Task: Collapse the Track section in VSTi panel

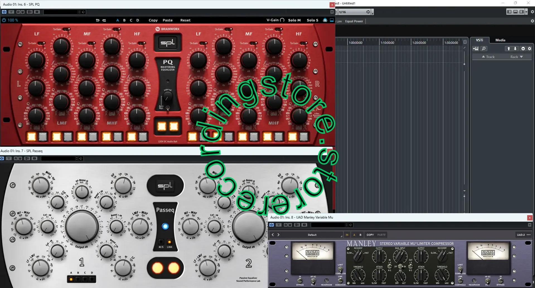Action: tap(488, 57)
